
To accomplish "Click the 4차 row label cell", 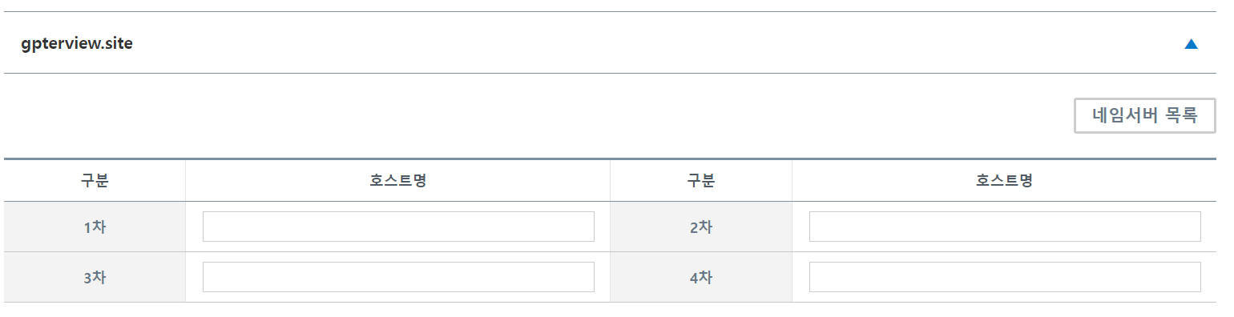I will click(x=701, y=277).
